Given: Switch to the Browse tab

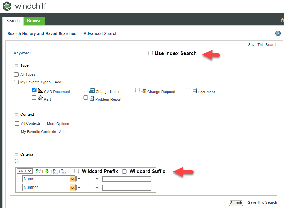Looking at the screenshot, I should pos(34,21).
